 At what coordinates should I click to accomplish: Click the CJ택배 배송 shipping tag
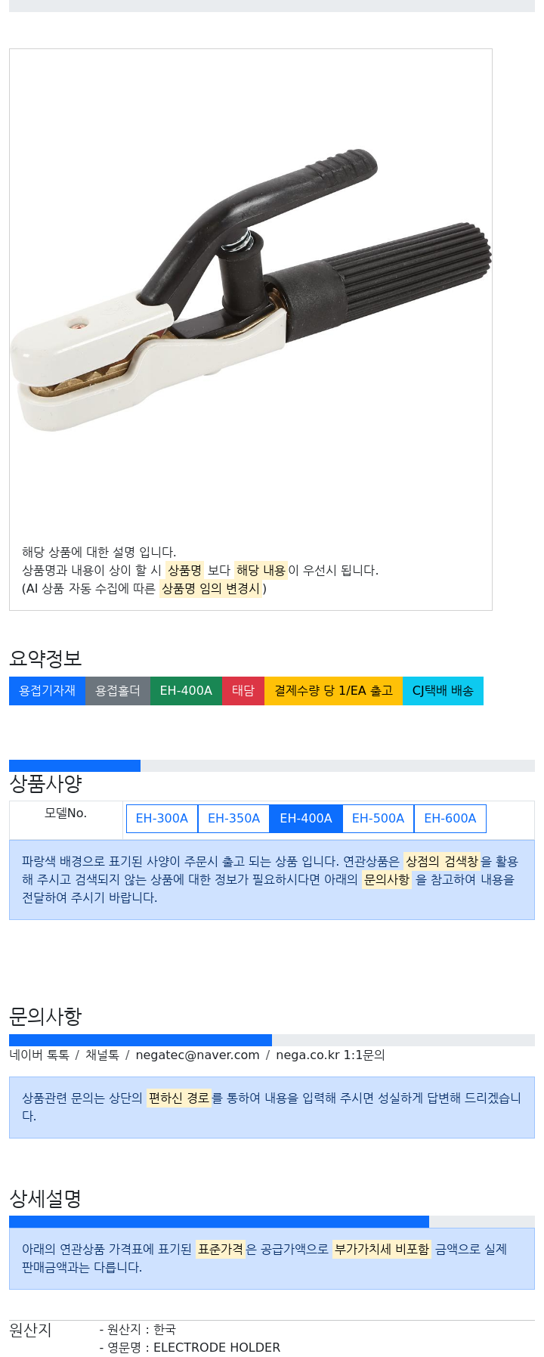(443, 691)
